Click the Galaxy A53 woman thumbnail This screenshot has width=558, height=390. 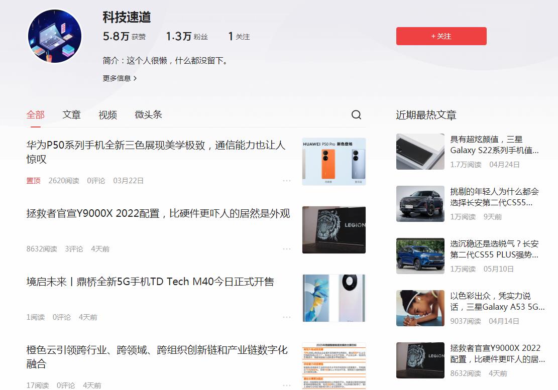point(420,308)
